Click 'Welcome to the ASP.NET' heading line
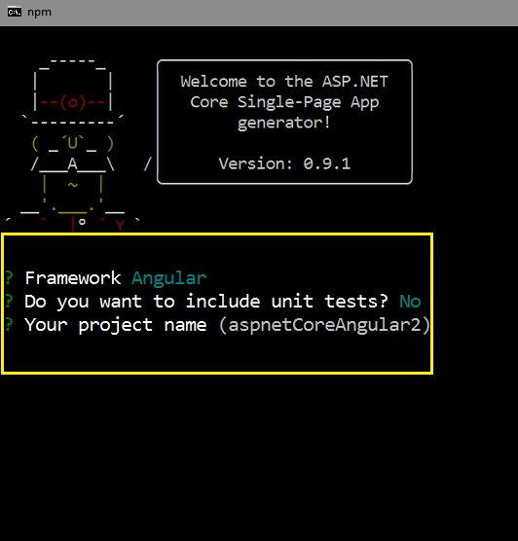Screen dimensions: 518x541 284,82
